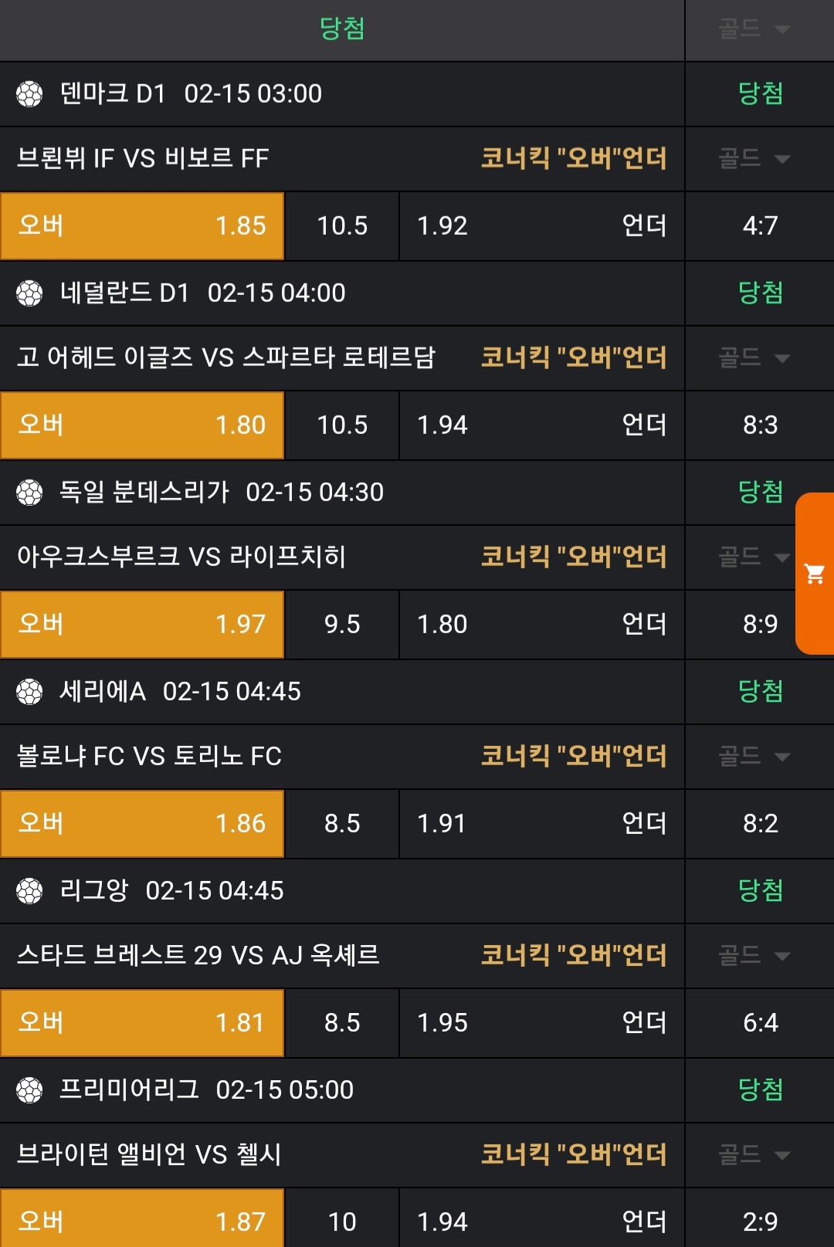Click the soccer ball icon beside 세리에A
Image resolution: width=834 pixels, height=1247 pixels.
(x=29, y=692)
